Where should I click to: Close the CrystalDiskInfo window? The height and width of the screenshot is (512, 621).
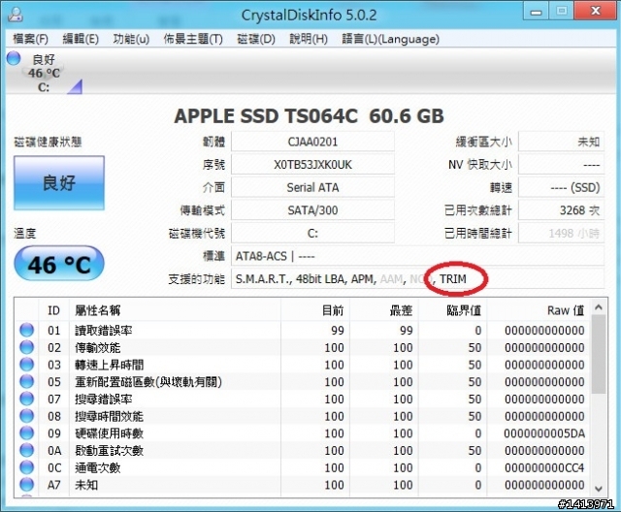coord(595,12)
